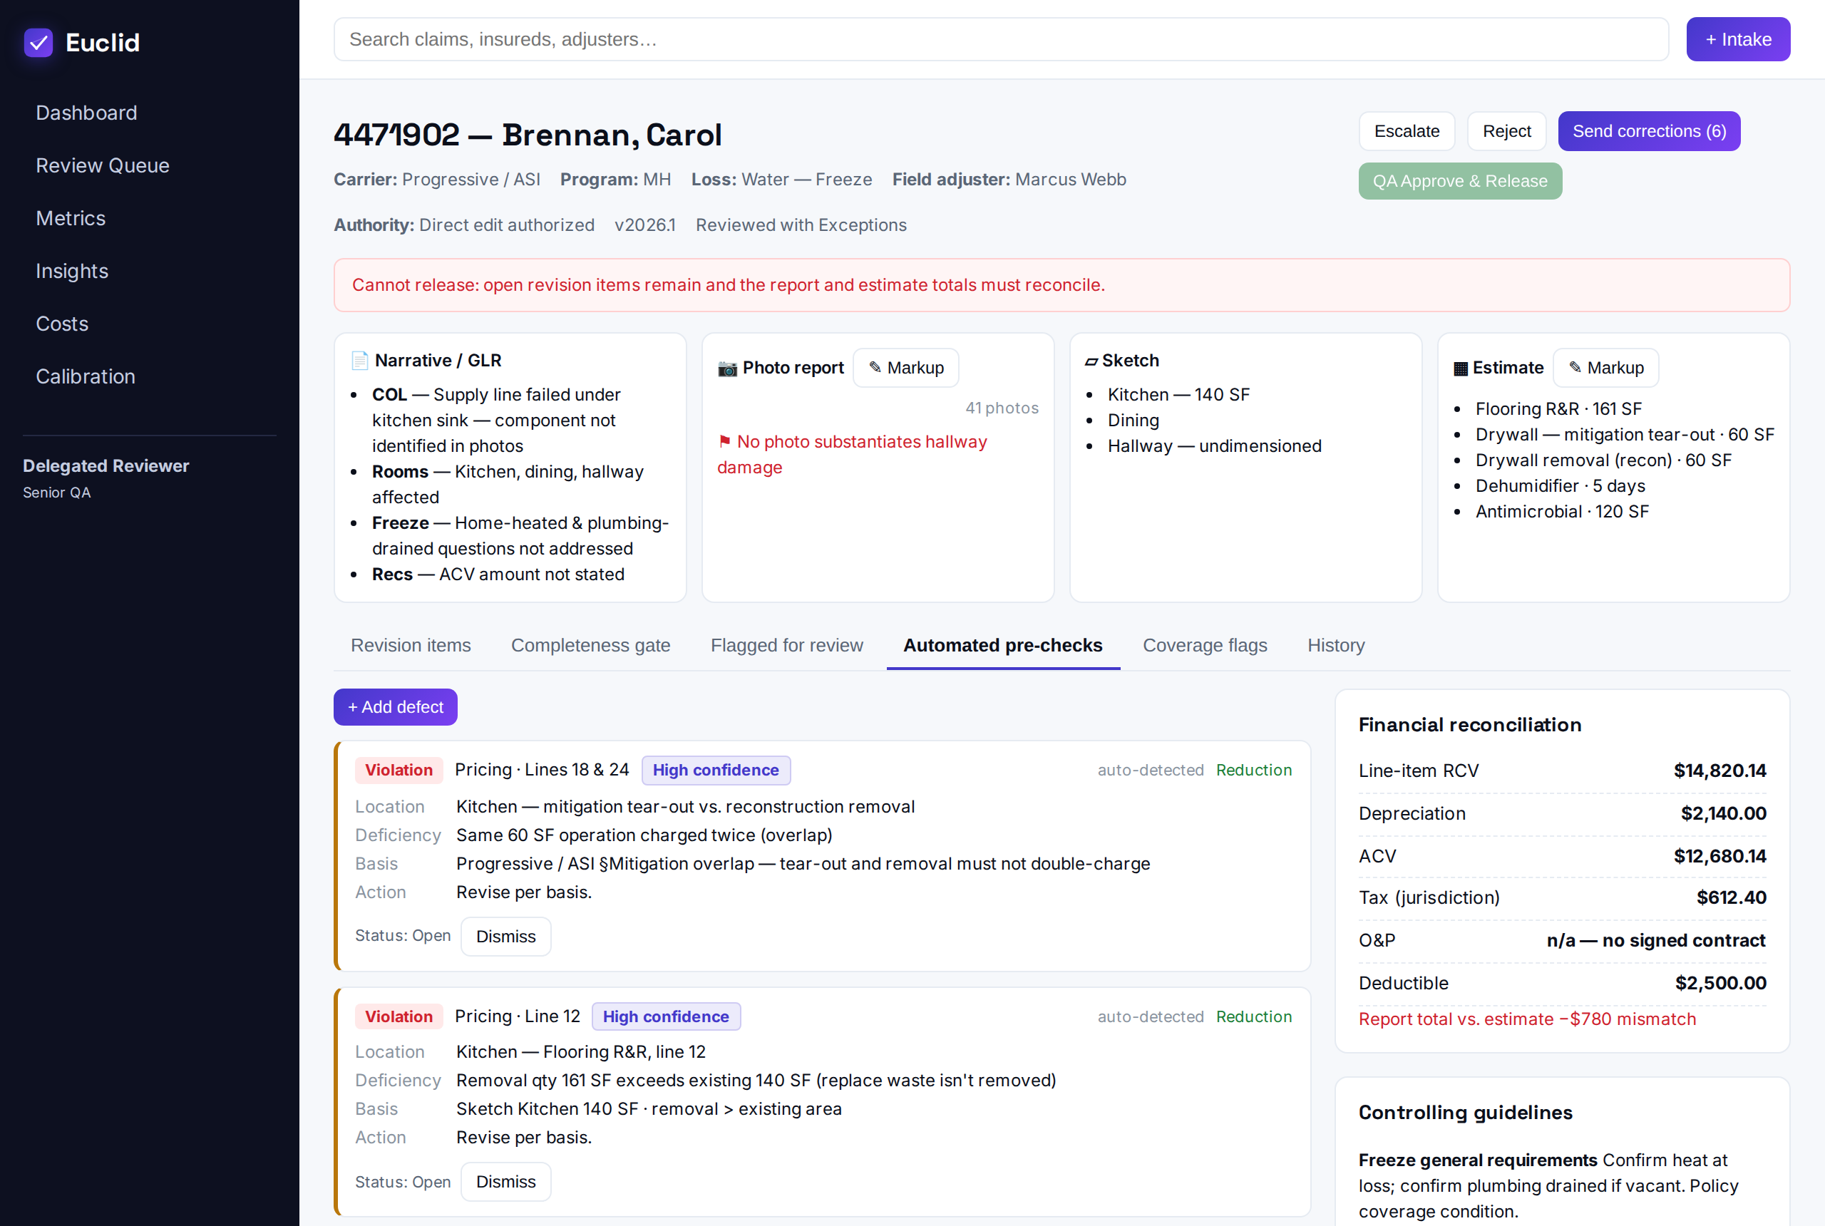Switch to the Completeness gate tab
The width and height of the screenshot is (1825, 1226).
pos(590,645)
